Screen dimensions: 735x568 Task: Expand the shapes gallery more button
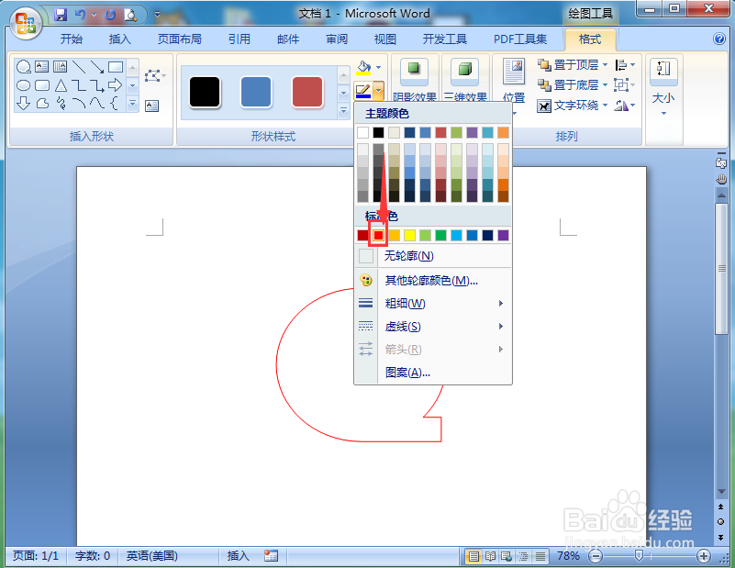133,103
